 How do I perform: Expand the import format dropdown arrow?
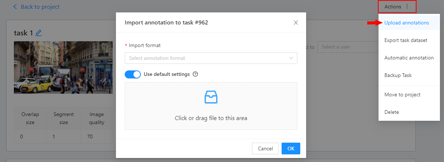point(291,58)
